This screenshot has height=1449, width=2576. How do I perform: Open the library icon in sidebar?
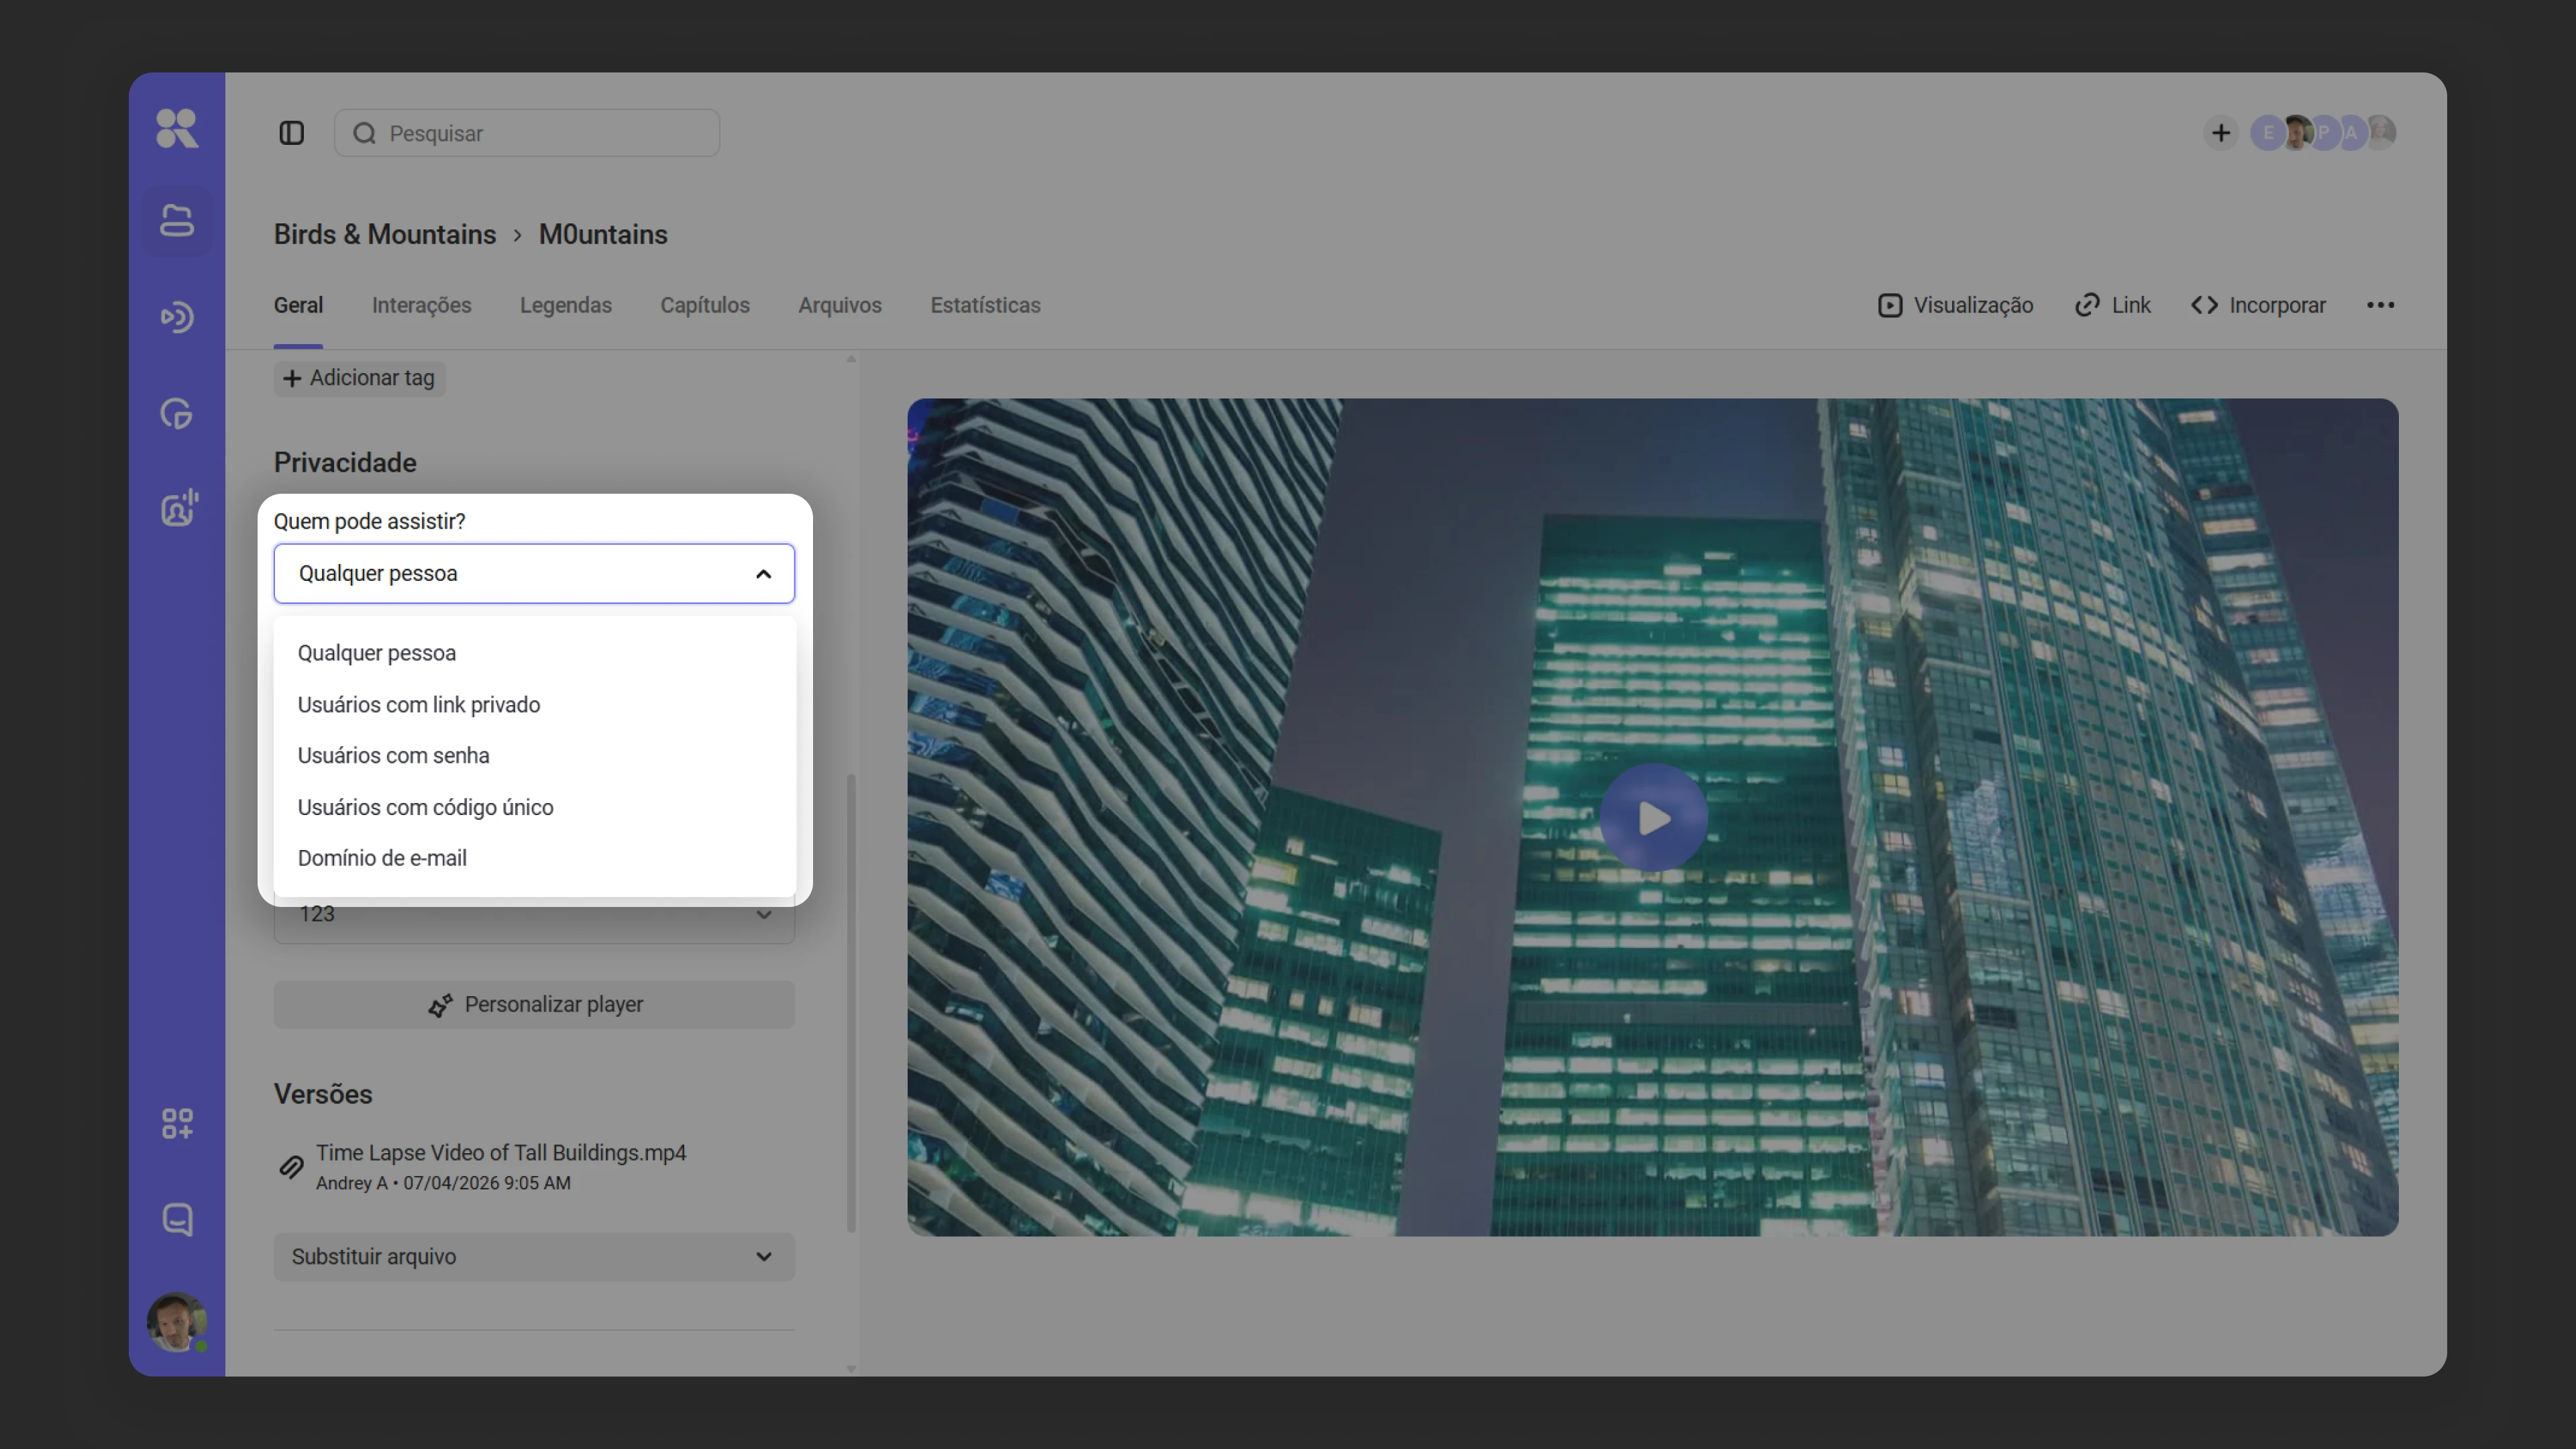tap(177, 221)
